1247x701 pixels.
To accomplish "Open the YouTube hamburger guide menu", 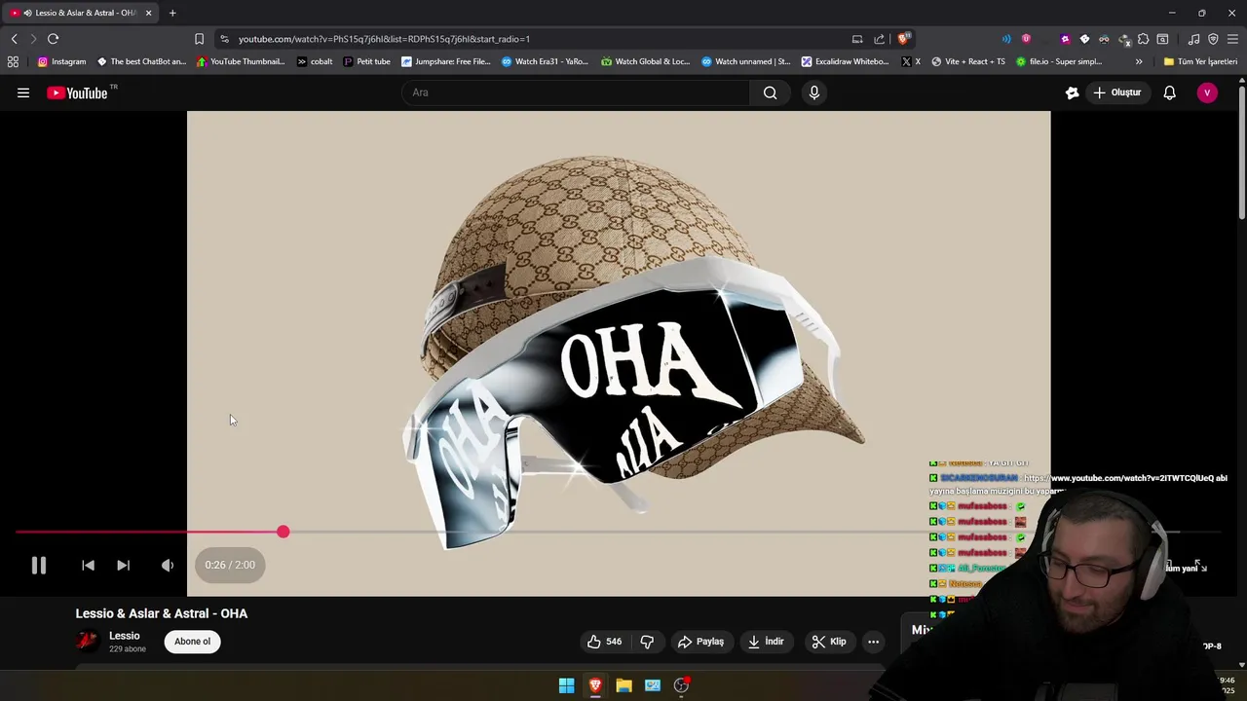I will click(23, 92).
